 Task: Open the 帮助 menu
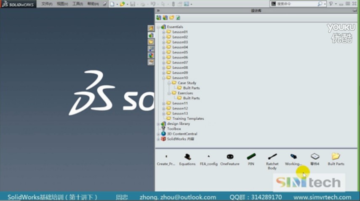[93, 4]
